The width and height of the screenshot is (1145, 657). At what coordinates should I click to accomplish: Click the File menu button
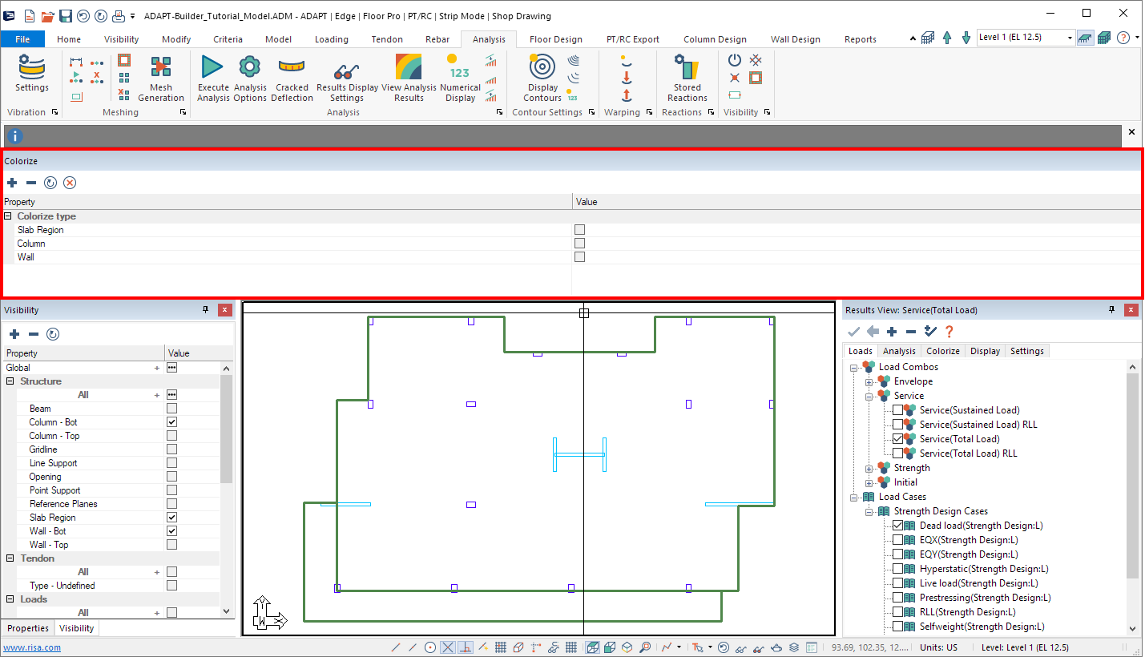pyautogui.click(x=22, y=39)
